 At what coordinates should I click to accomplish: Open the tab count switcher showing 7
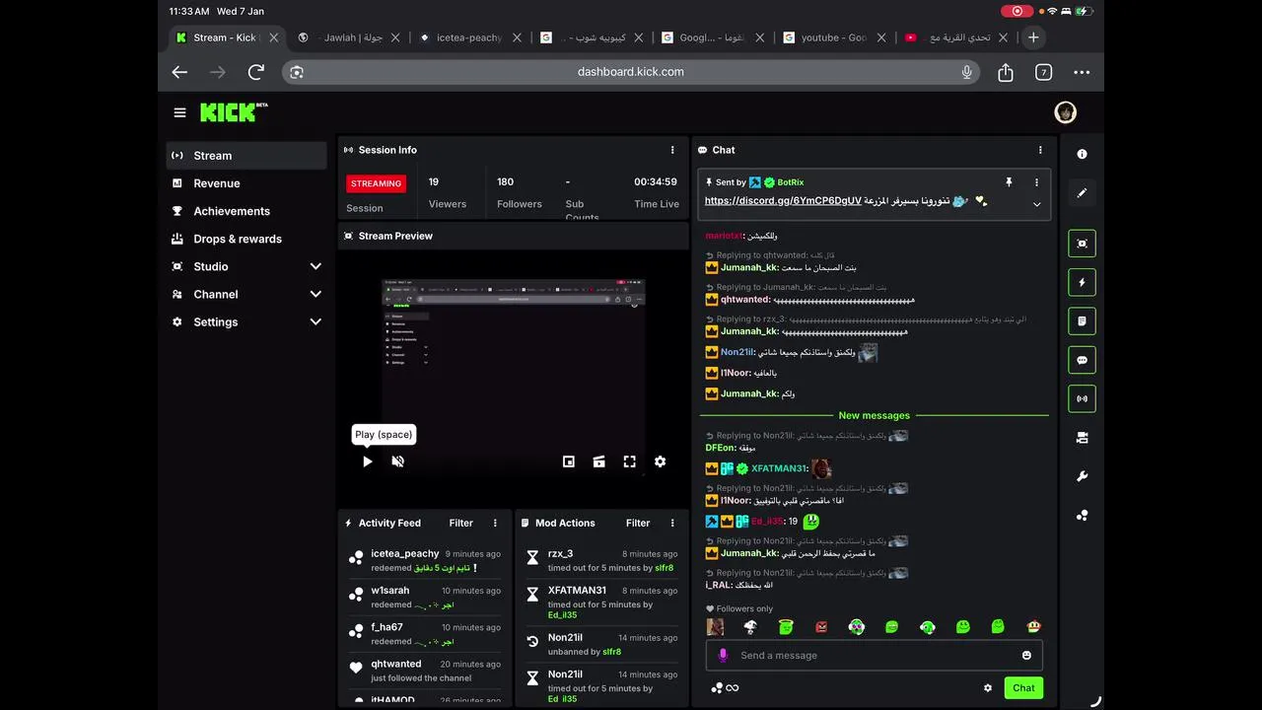click(x=1043, y=72)
